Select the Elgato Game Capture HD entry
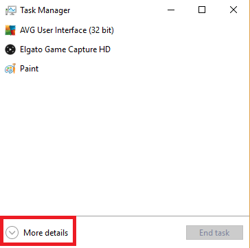 click(65, 49)
